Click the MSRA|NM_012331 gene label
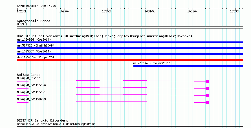 (x=29, y=78)
